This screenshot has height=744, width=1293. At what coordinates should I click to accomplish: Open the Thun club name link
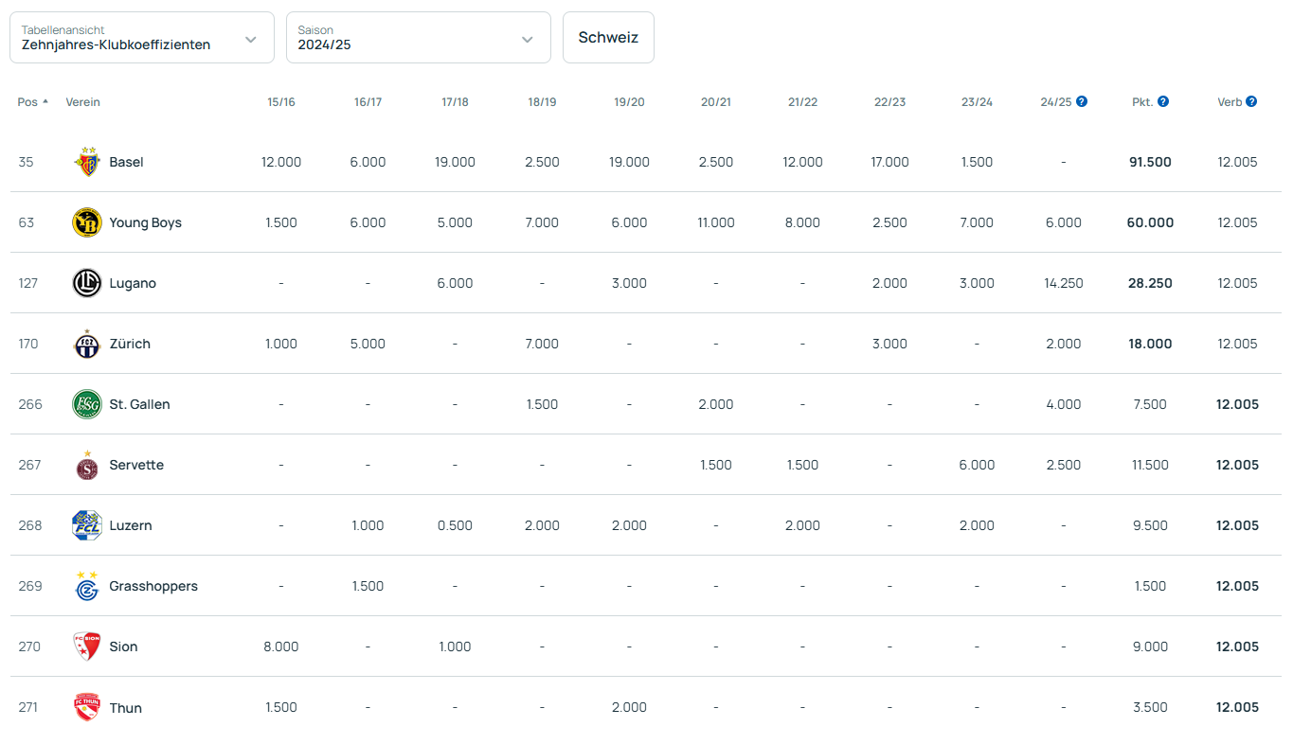pos(125,708)
